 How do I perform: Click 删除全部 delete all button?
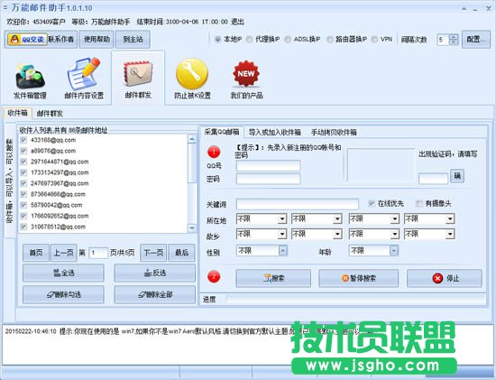pos(155,294)
